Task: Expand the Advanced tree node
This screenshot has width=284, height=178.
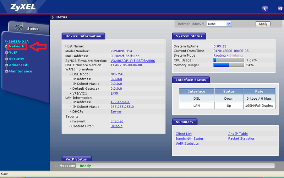Action: click(6, 65)
